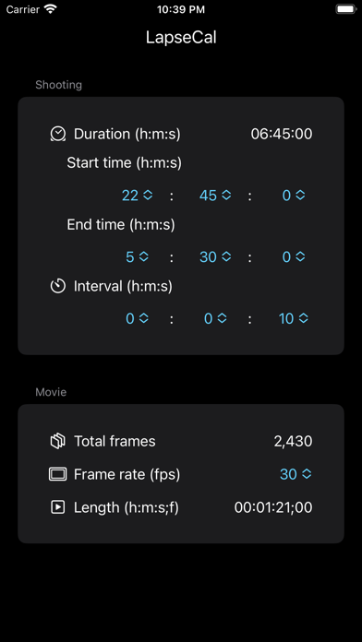Tap the Wi-Fi status icon
The image size is (362, 642).
click(x=51, y=9)
